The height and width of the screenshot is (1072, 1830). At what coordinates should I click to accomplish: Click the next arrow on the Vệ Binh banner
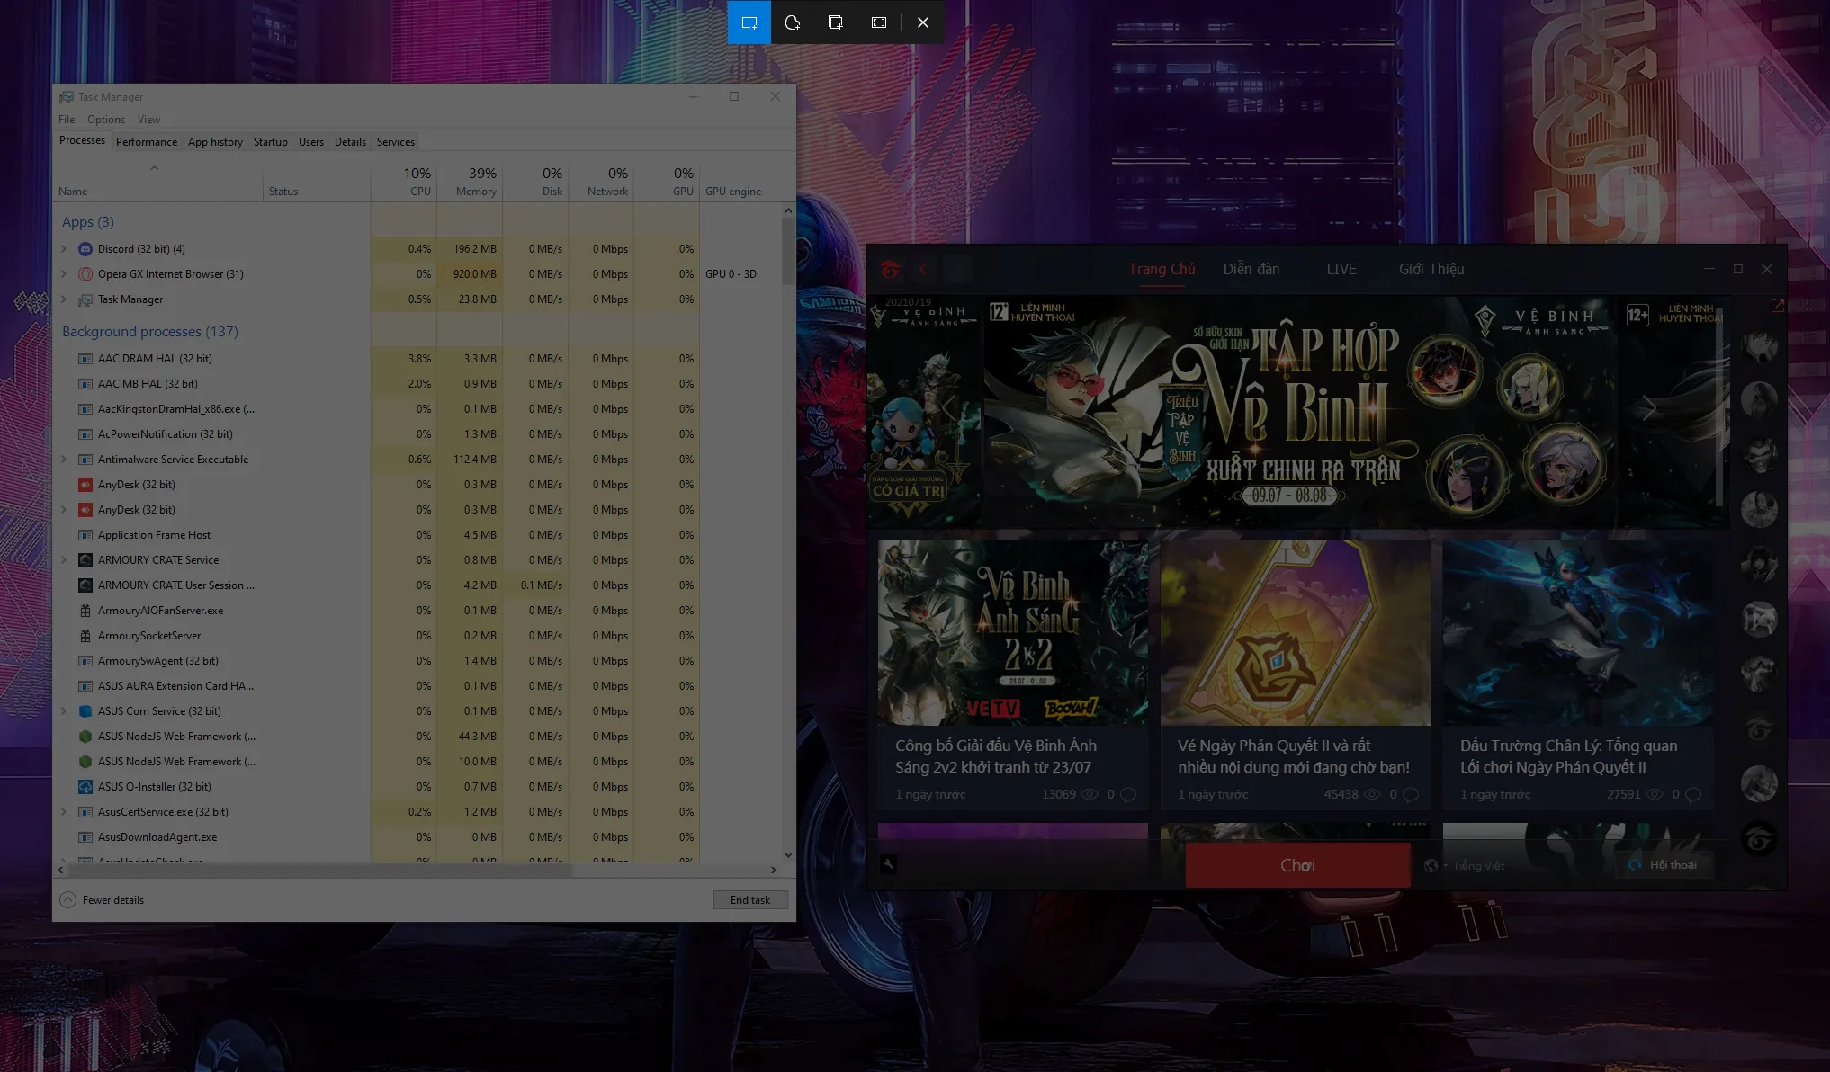pos(1648,408)
